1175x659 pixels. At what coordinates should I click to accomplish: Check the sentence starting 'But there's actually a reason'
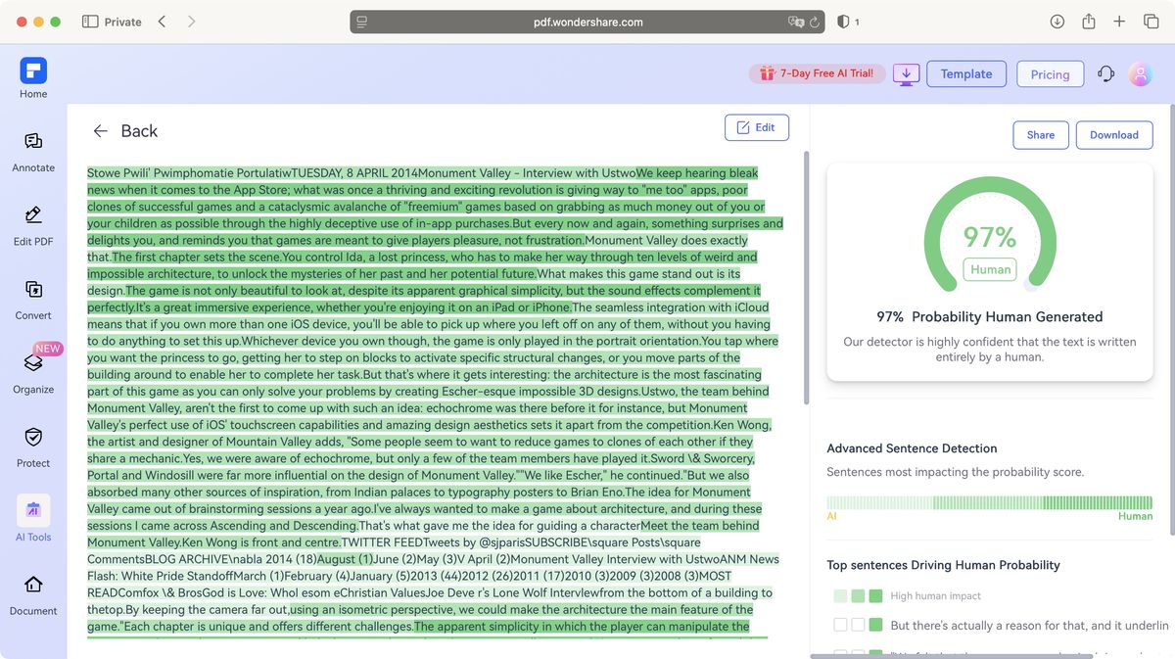(x=839, y=624)
